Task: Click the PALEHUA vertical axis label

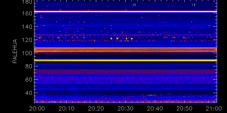Action: coord(15,51)
